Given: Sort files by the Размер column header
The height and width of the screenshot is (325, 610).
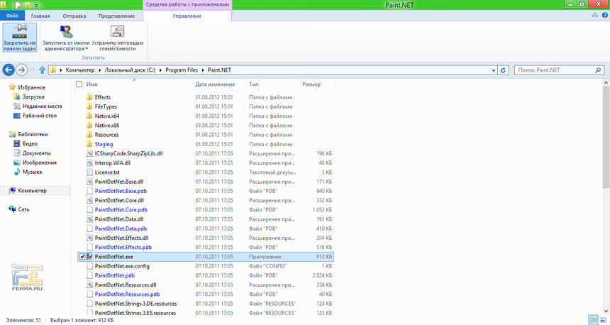Looking at the screenshot, I should (311, 84).
